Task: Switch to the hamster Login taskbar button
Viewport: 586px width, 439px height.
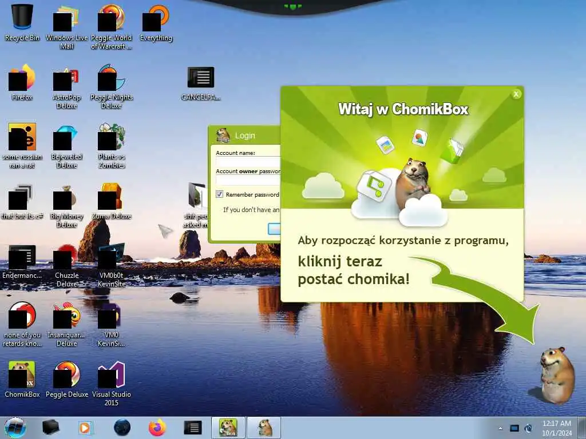Action: coord(264,428)
